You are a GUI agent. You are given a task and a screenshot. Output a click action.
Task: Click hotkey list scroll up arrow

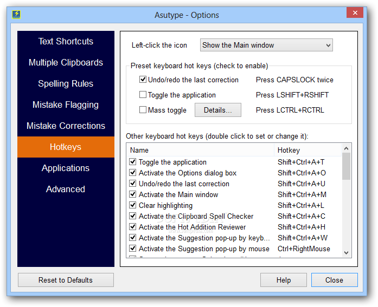(346, 148)
